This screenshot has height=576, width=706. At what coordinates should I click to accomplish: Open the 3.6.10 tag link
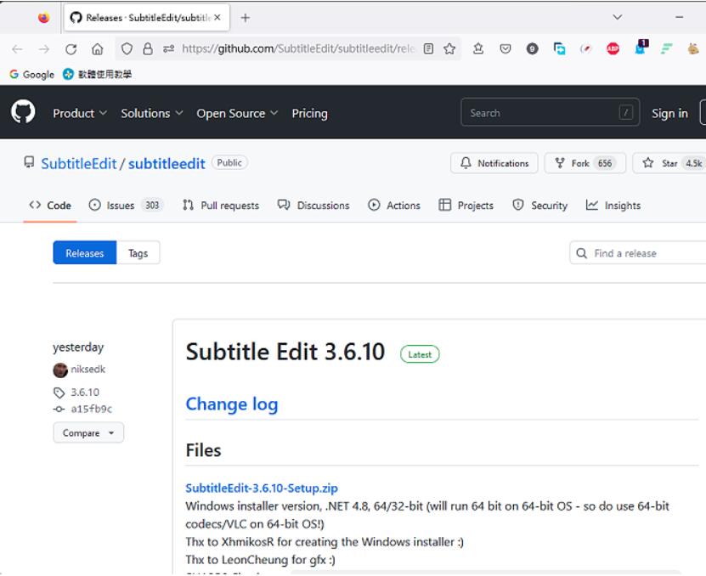pyautogui.click(x=85, y=392)
